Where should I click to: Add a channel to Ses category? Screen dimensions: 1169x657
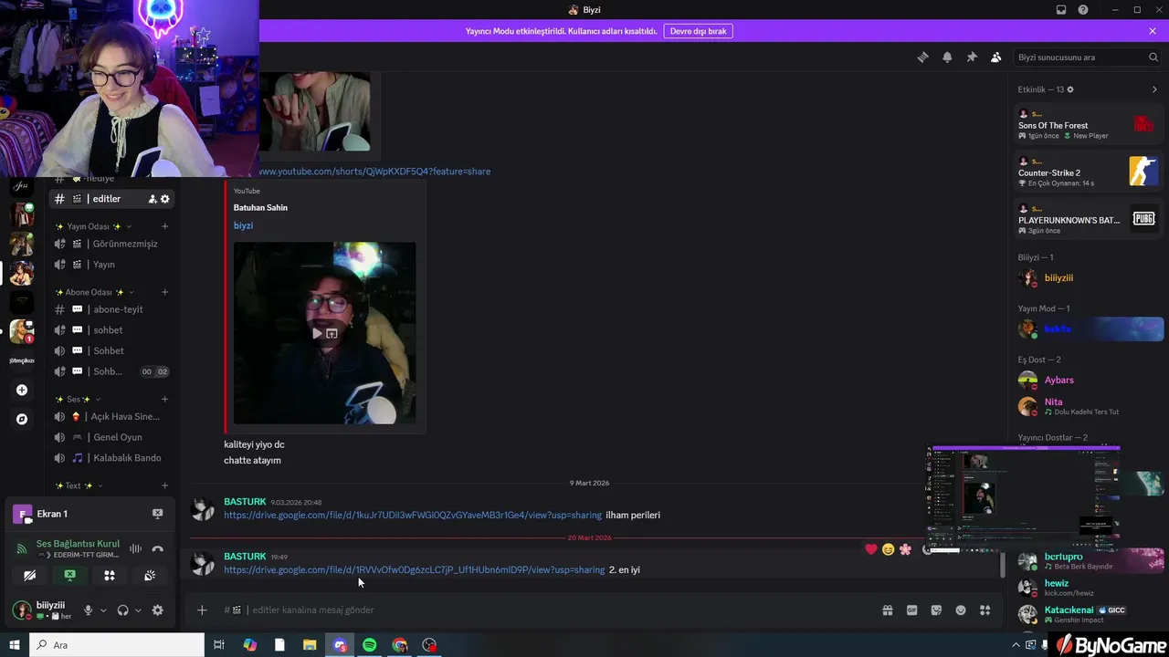click(x=164, y=400)
